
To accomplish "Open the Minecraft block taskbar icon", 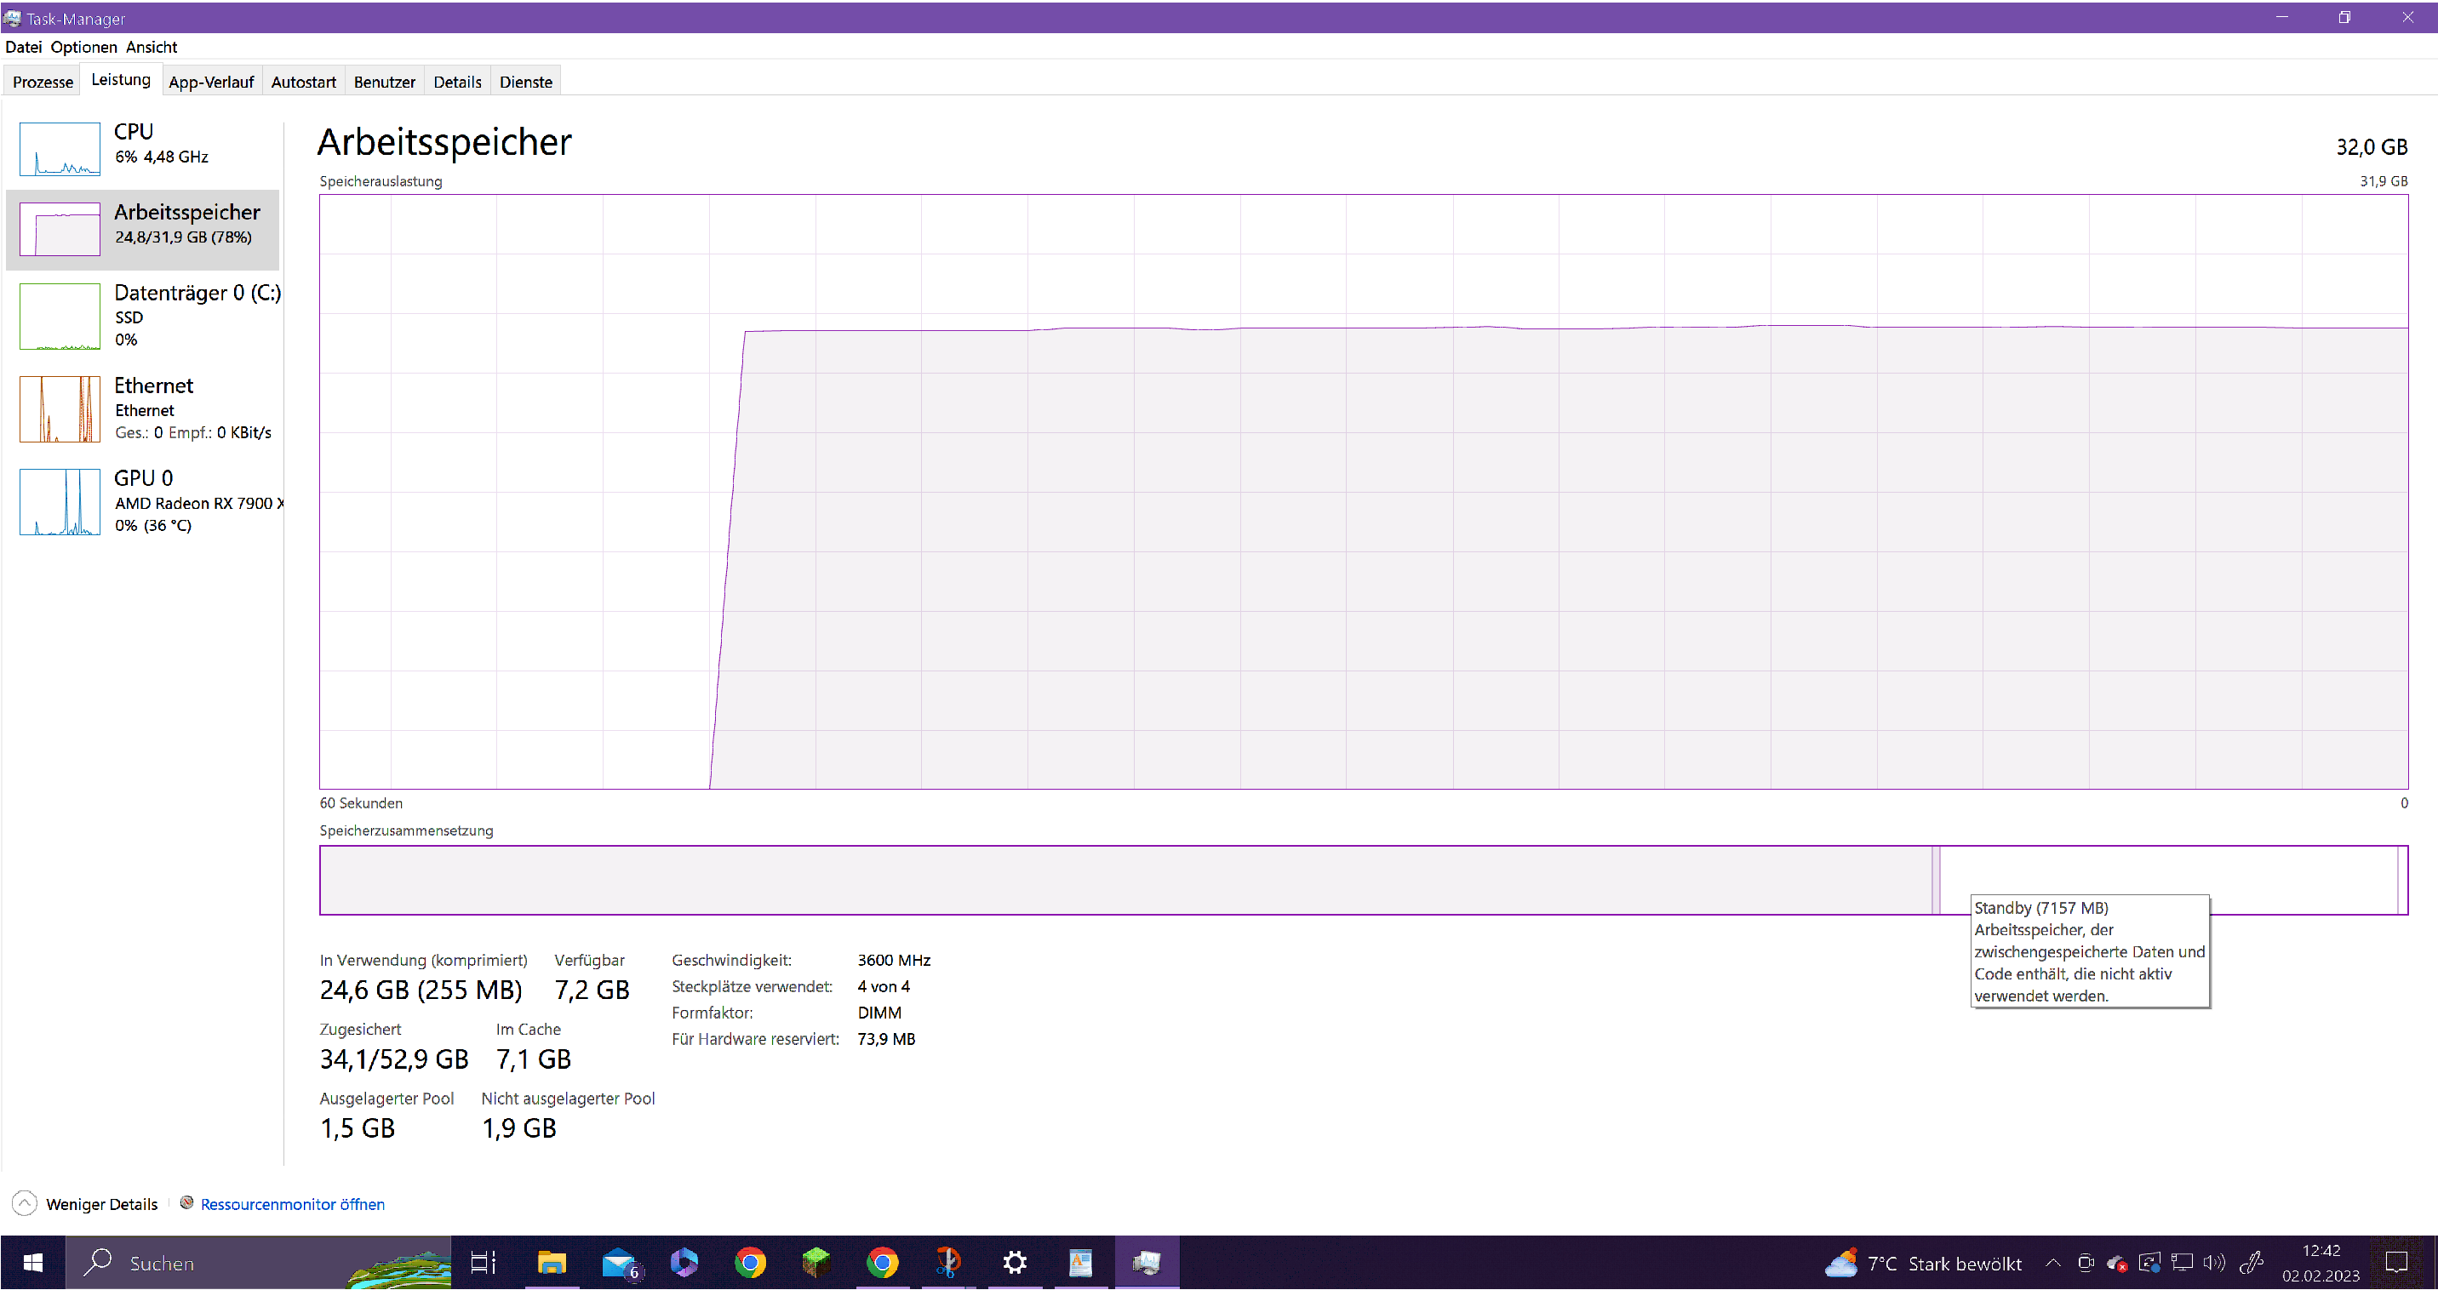I will point(816,1263).
